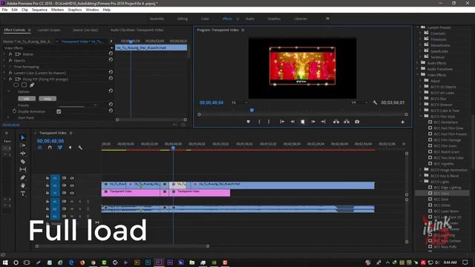Select the Razor tool
The height and width of the screenshot is (267, 475).
[23, 162]
